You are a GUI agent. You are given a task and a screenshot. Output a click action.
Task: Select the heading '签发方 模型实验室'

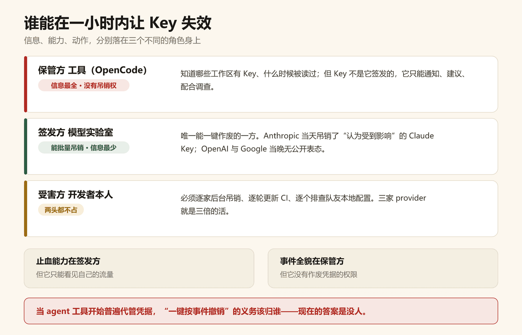(x=76, y=132)
